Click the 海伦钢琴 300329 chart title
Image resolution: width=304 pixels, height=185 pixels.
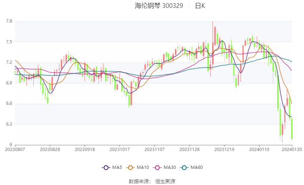tap(159, 6)
